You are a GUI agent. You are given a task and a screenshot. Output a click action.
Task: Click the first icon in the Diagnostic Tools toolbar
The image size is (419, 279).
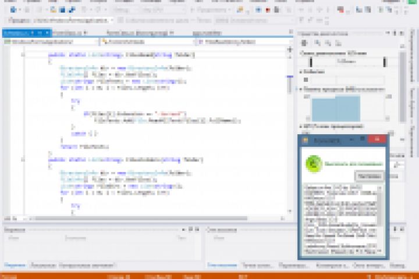pos(304,43)
